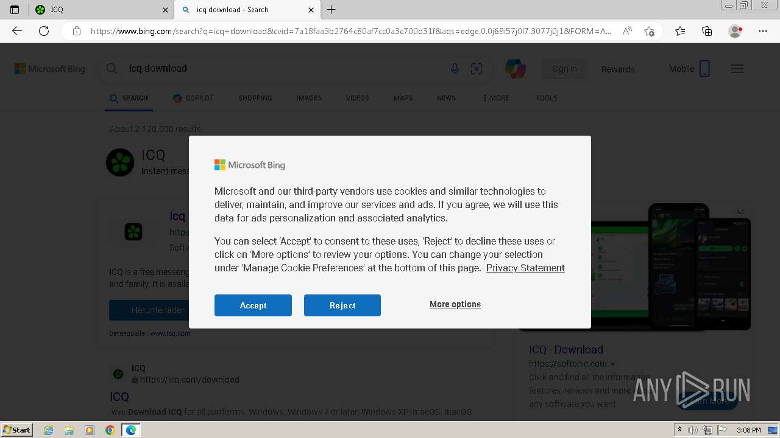This screenshot has width=780, height=438.
Task: Expand the MORE search categories dropdown
Action: pos(495,98)
